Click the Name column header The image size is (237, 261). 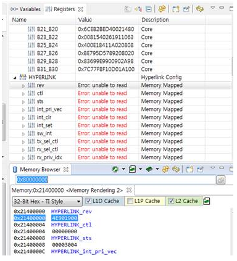[x=19, y=20]
